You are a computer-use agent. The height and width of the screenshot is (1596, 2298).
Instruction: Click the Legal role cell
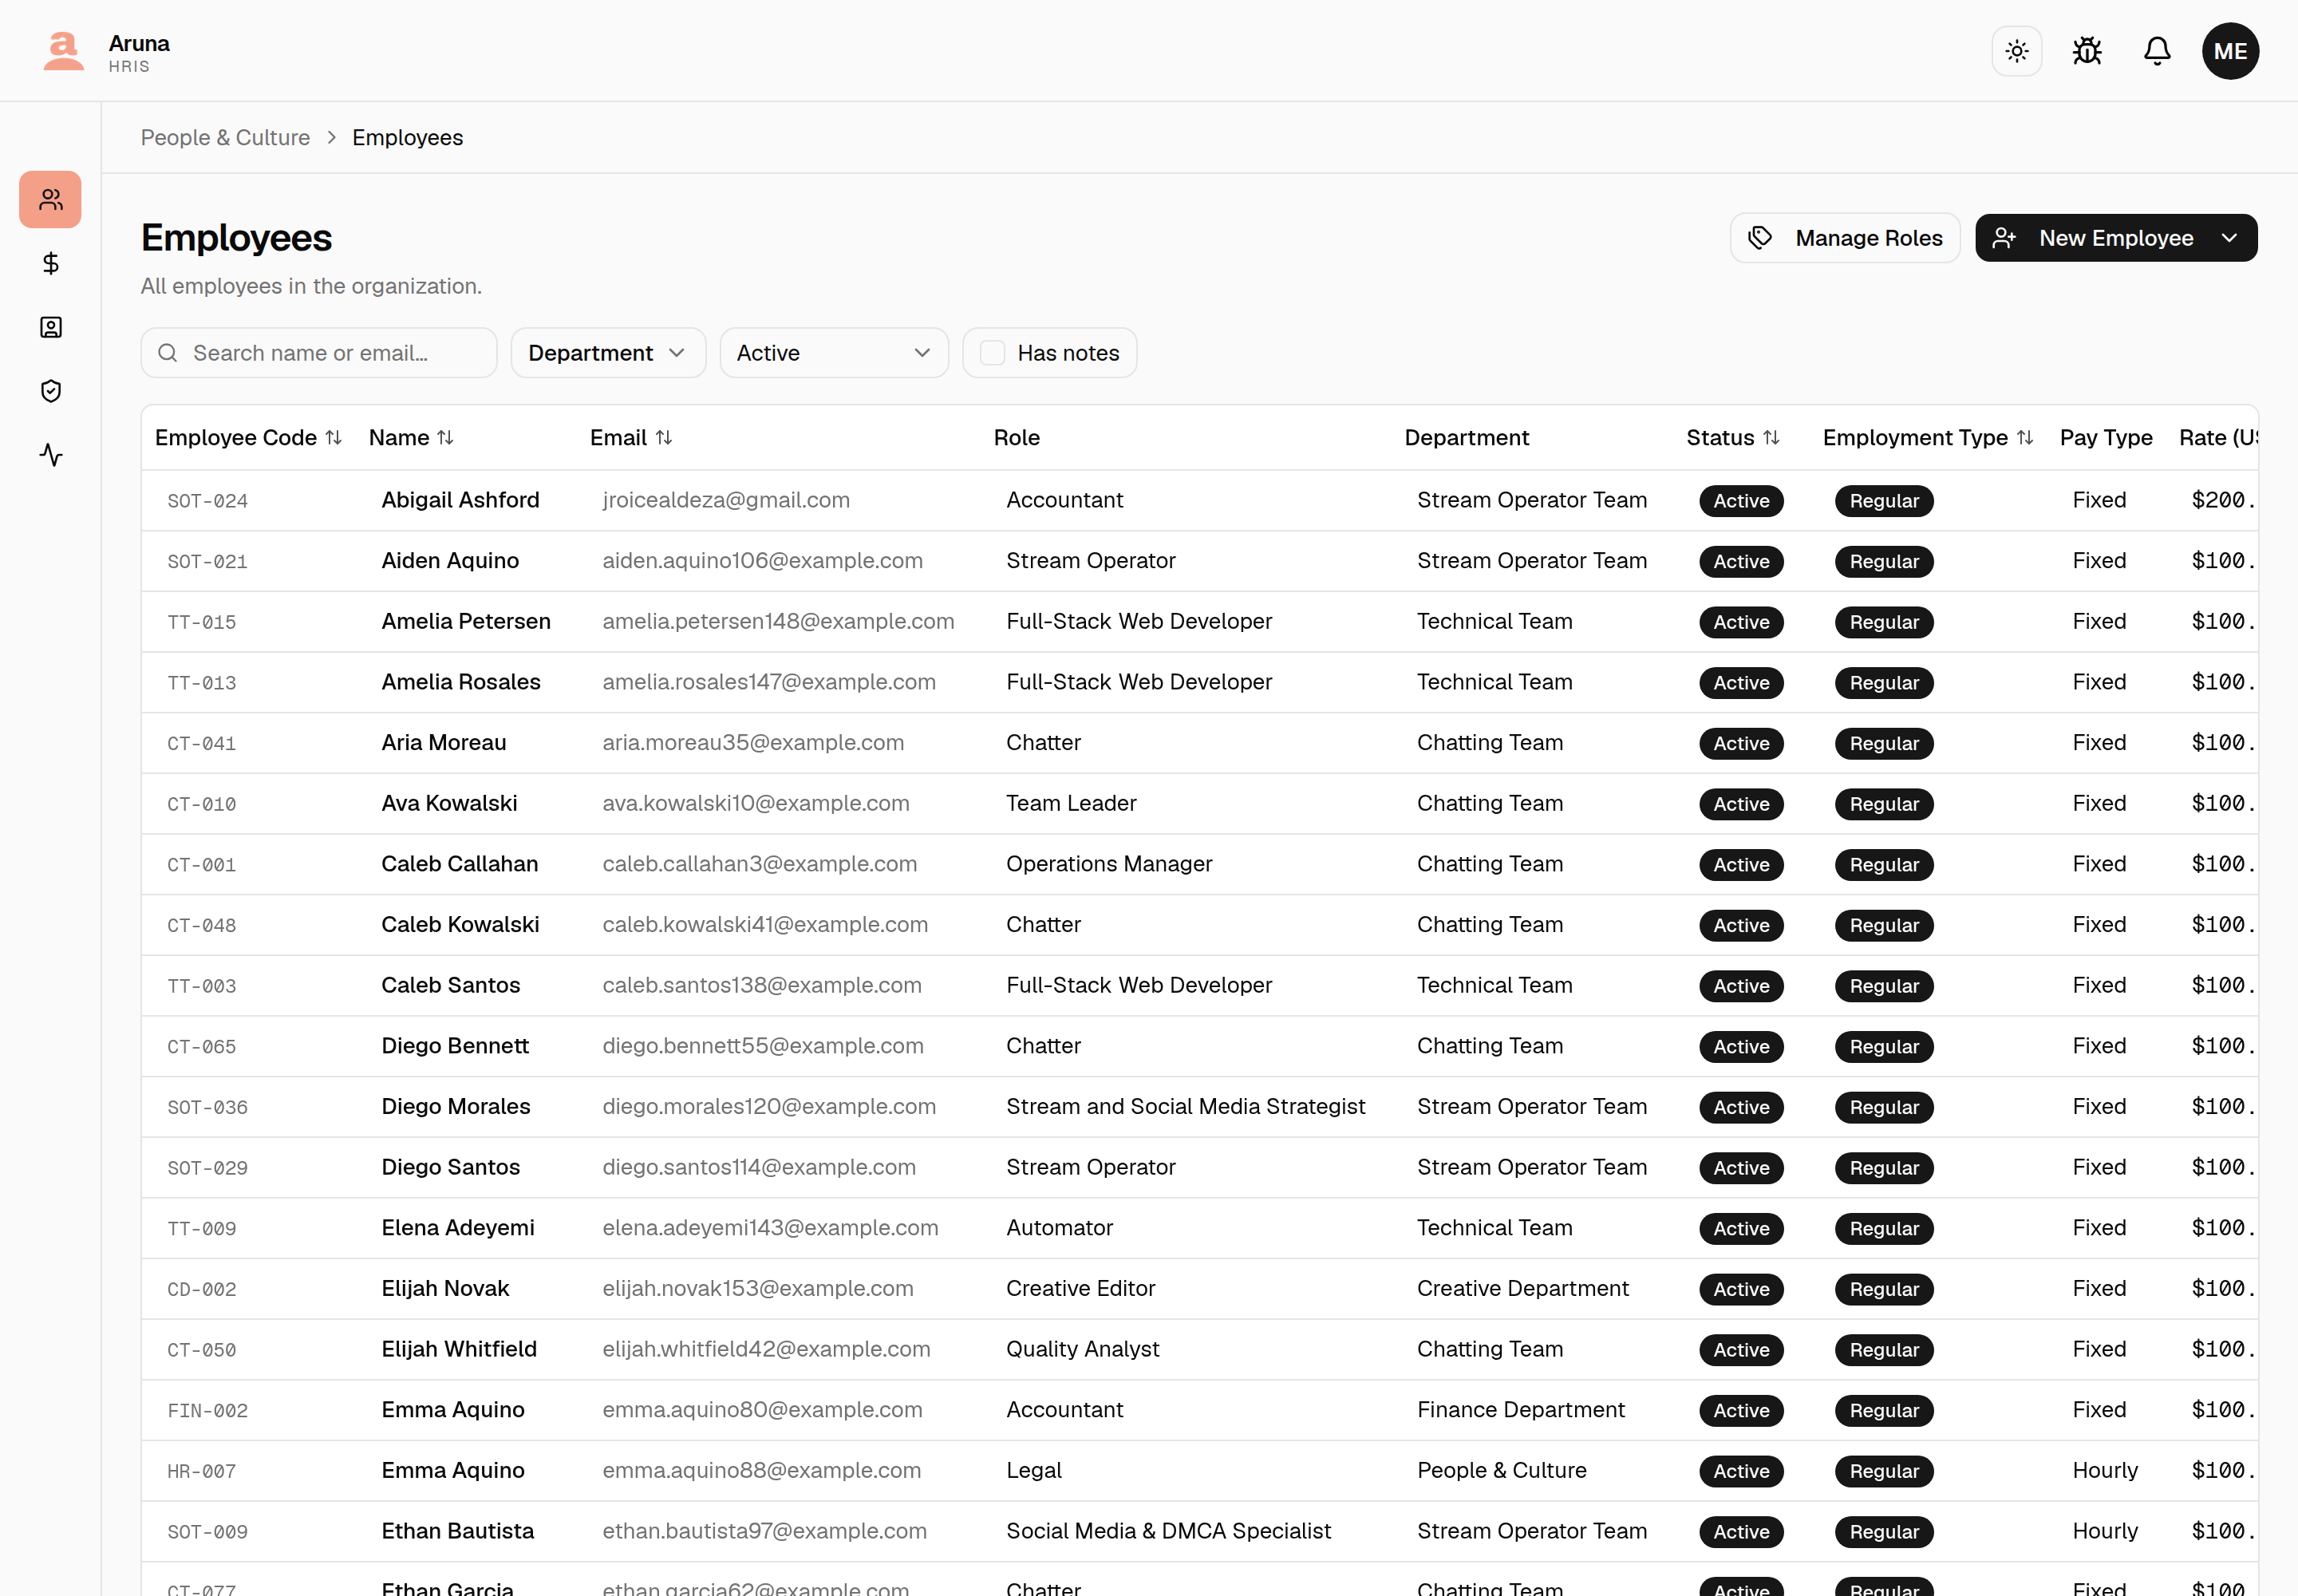1034,1471
